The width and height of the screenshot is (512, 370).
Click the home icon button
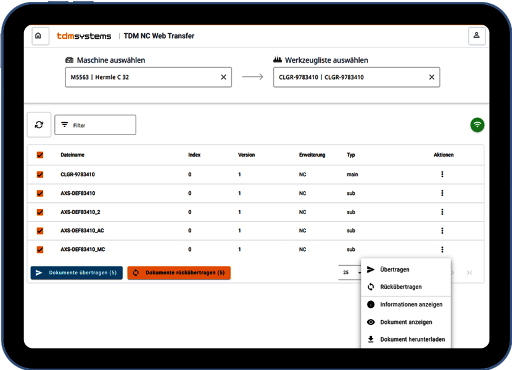(x=38, y=36)
